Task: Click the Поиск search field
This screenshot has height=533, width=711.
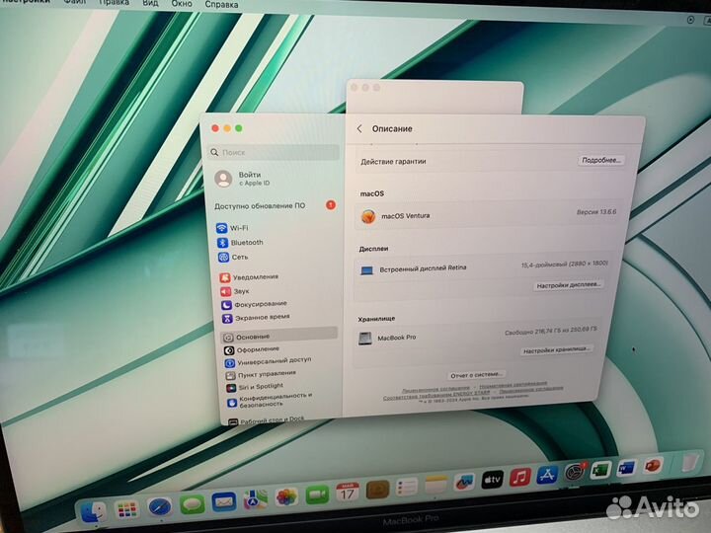Action: click(x=274, y=152)
